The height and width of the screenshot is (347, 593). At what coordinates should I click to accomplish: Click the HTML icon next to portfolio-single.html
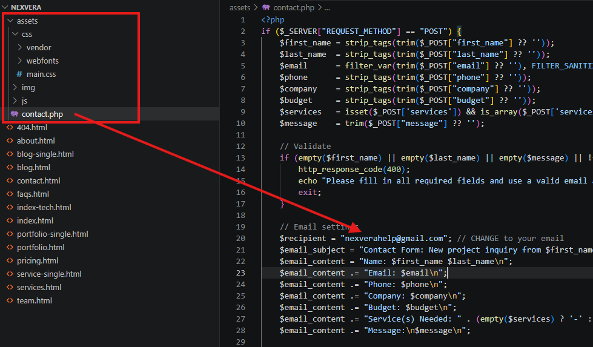pos(10,234)
